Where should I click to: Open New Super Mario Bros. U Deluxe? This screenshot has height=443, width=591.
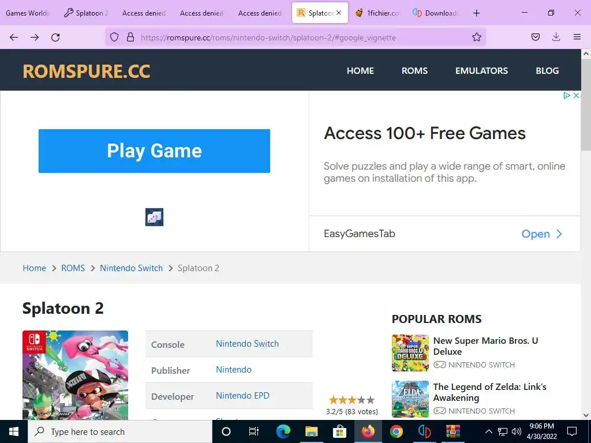pos(486,346)
